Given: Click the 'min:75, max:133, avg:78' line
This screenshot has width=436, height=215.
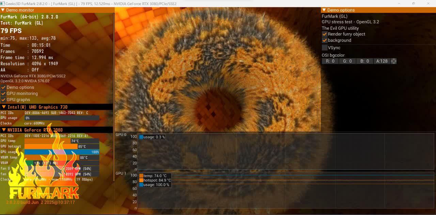Looking at the screenshot, I should (x=28, y=38).
